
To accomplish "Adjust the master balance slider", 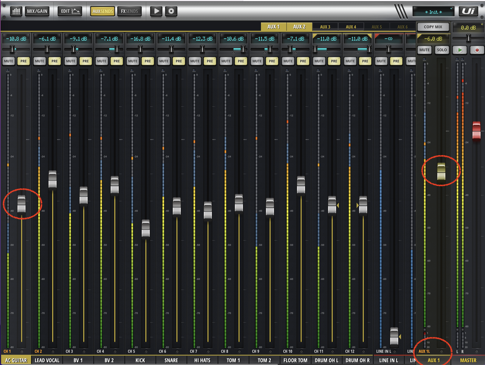I will (x=468, y=38).
